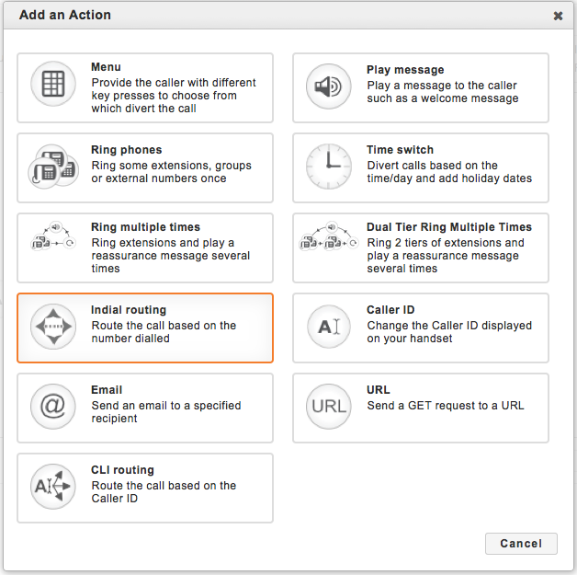Pick the URL GET request description

pos(446,406)
